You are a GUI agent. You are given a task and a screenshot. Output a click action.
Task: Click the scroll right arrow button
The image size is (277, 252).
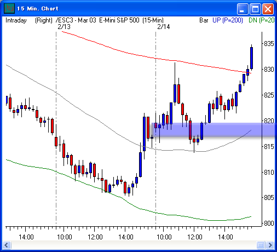[270, 245]
